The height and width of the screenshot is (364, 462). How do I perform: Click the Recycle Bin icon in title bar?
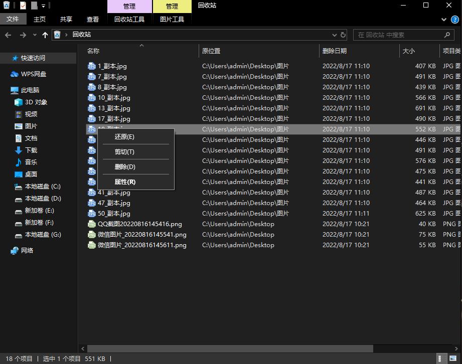[7, 5]
